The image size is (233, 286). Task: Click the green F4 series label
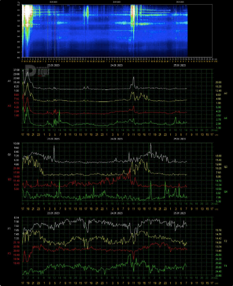226,266
